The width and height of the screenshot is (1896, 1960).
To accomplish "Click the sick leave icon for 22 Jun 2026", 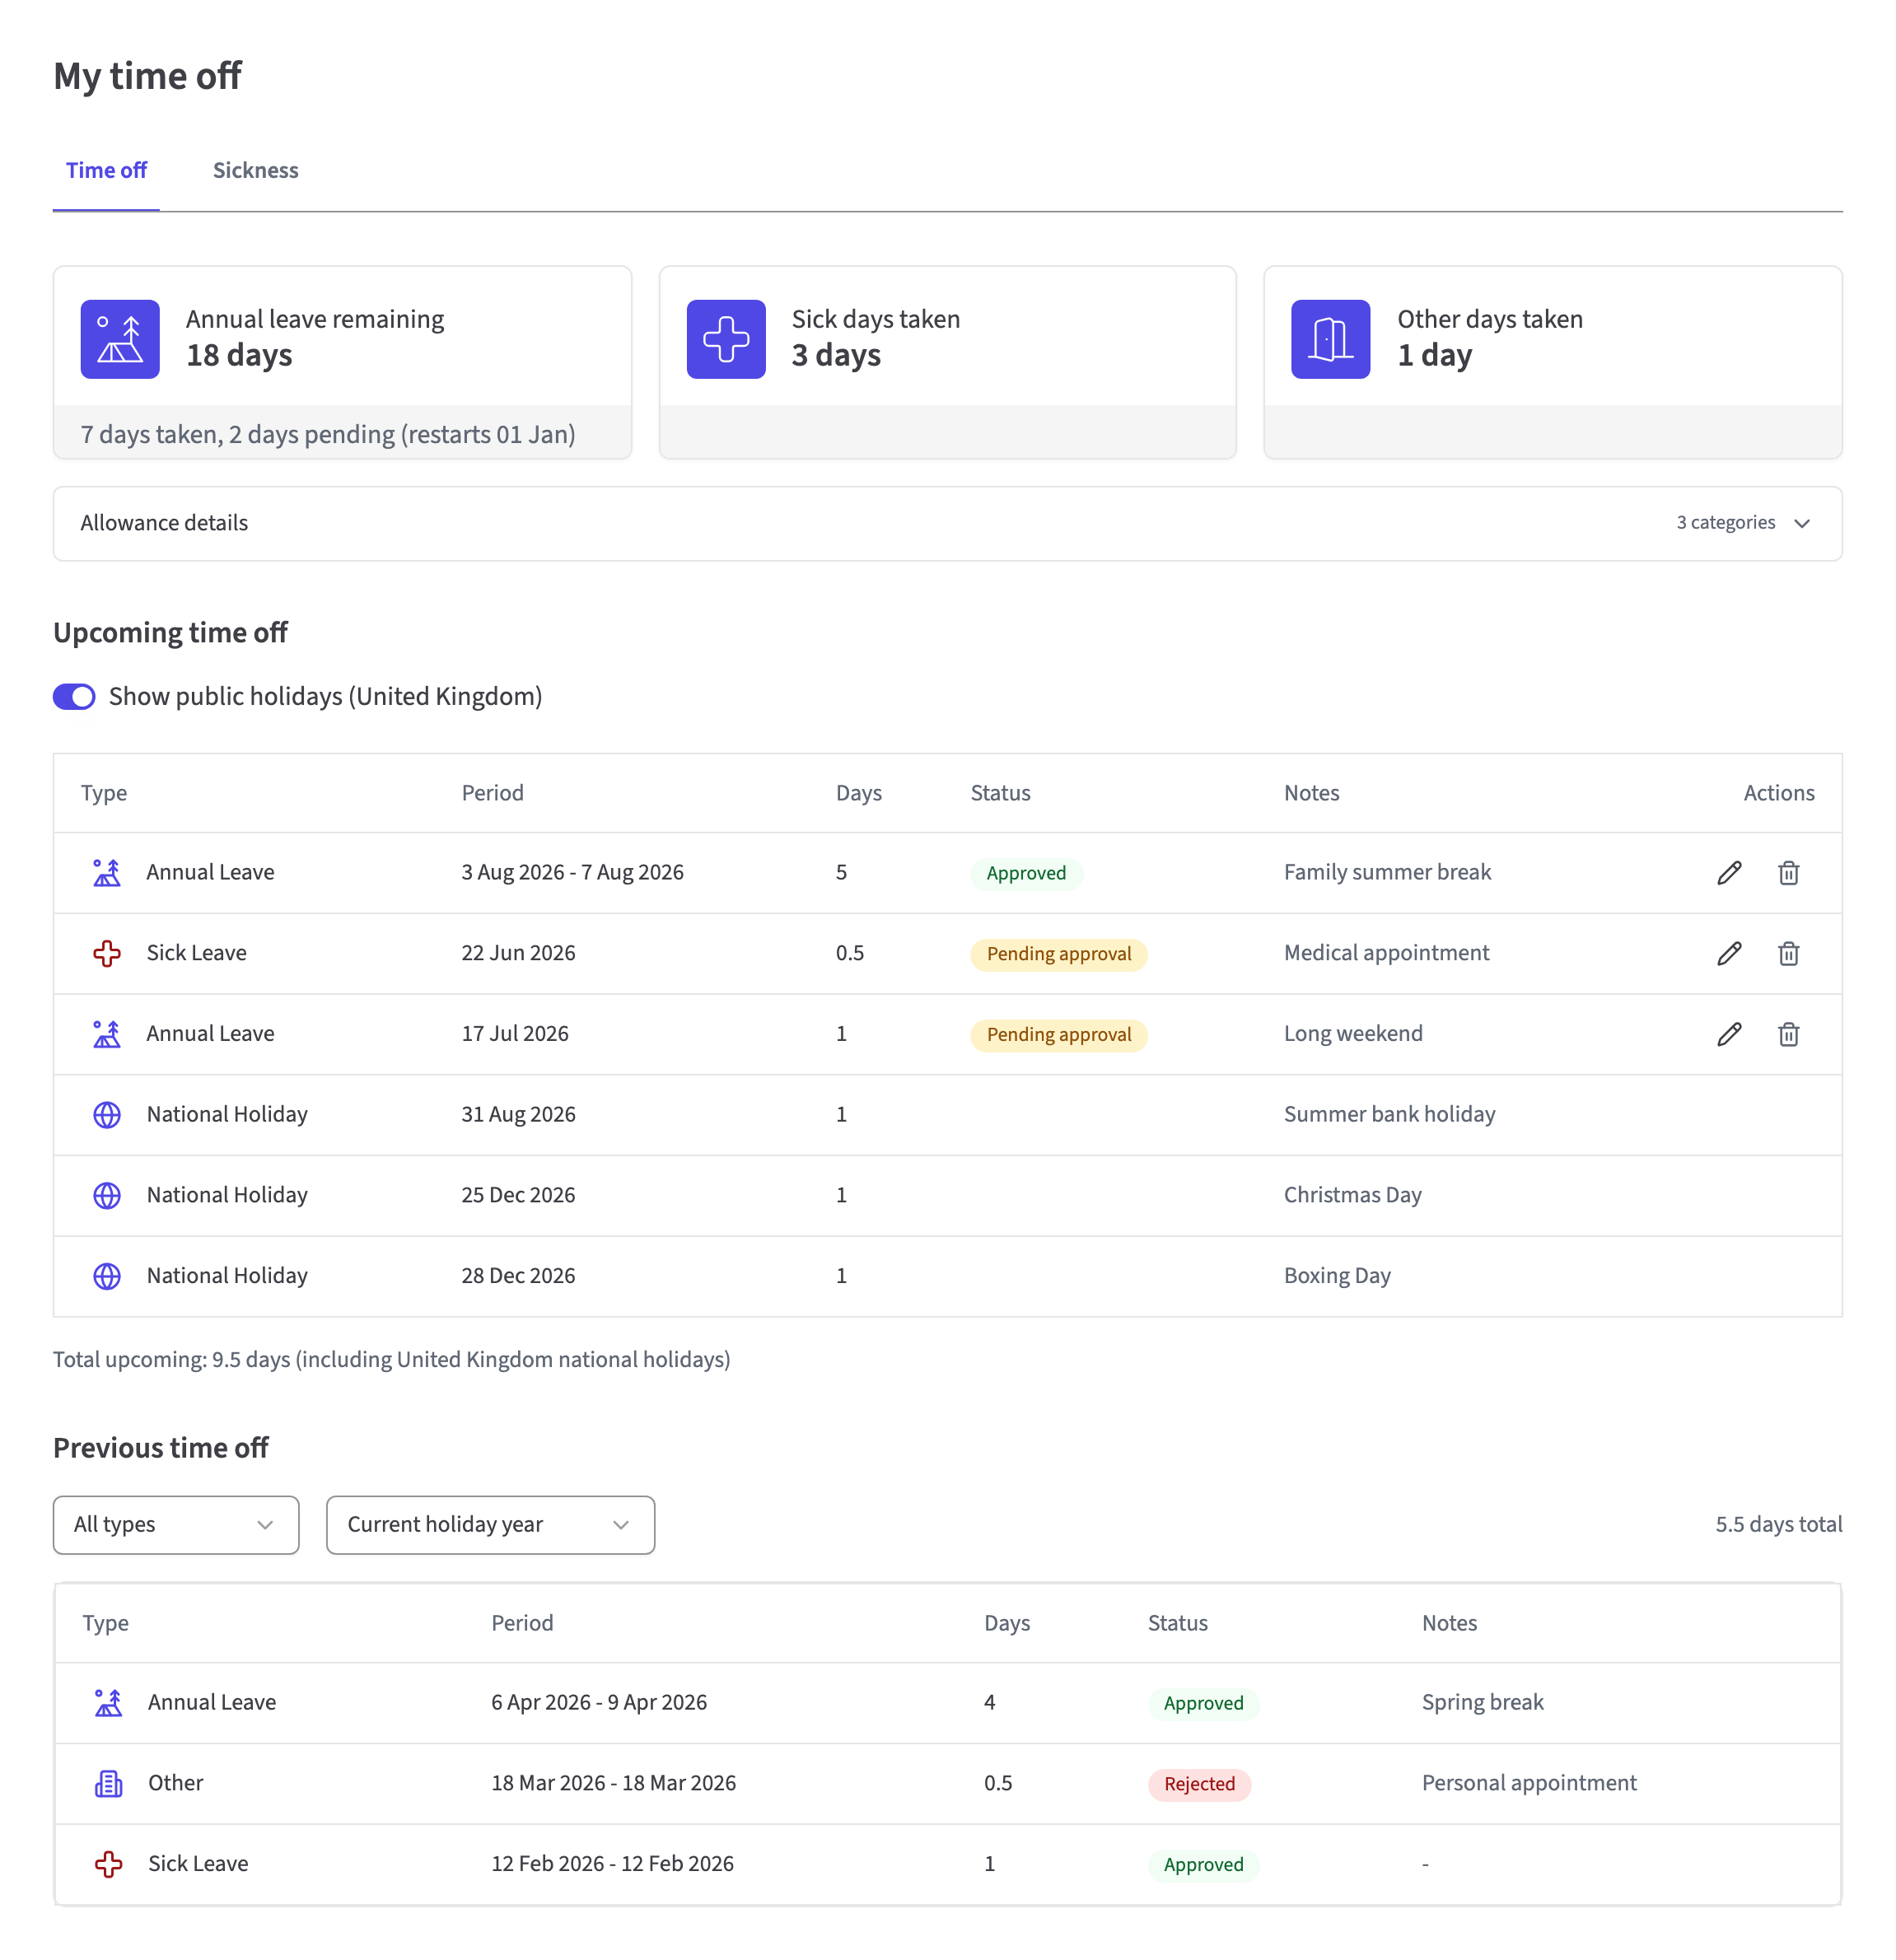I will (107, 954).
